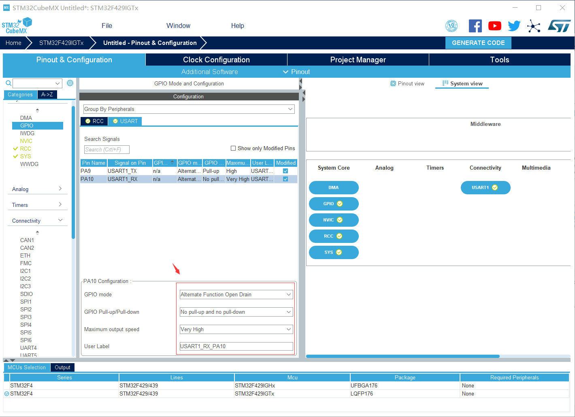Select CAN1 in the Connectivity list
Screen dimensions: 575x417
27,240
